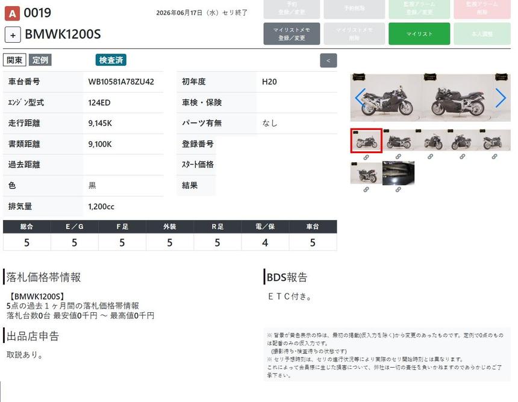518x402 pixels.
Task: Click the 車検・保険 label
Action: pyautogui.click(x=202, y=102)
